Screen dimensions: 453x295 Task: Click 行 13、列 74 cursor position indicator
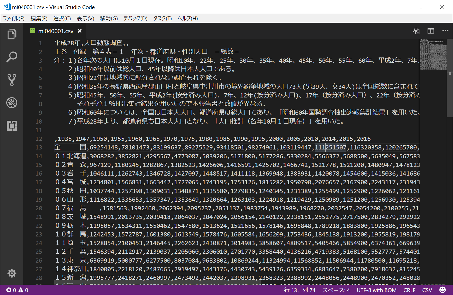[300, 290]
